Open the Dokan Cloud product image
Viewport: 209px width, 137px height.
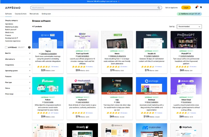(x=186, y=86)
